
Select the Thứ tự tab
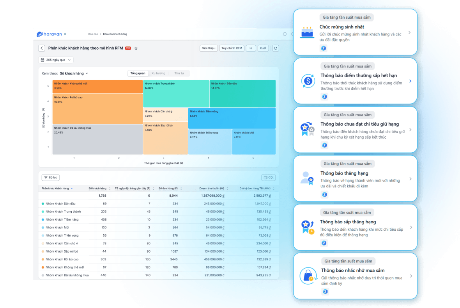(179, 73)
